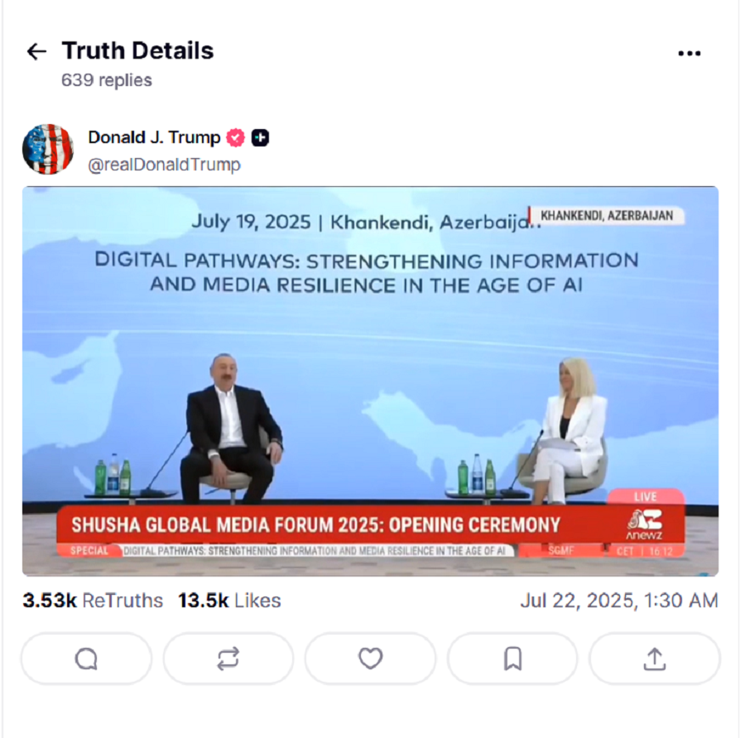Image resolution: width=745 pixels, height=738 pixels.
Task: Click the Anewz logo in video
Action: (644, 525)
